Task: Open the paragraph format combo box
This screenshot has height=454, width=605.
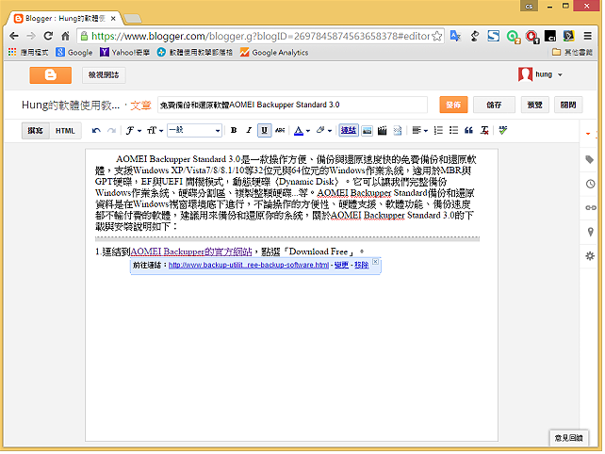Action: (194, 130)
